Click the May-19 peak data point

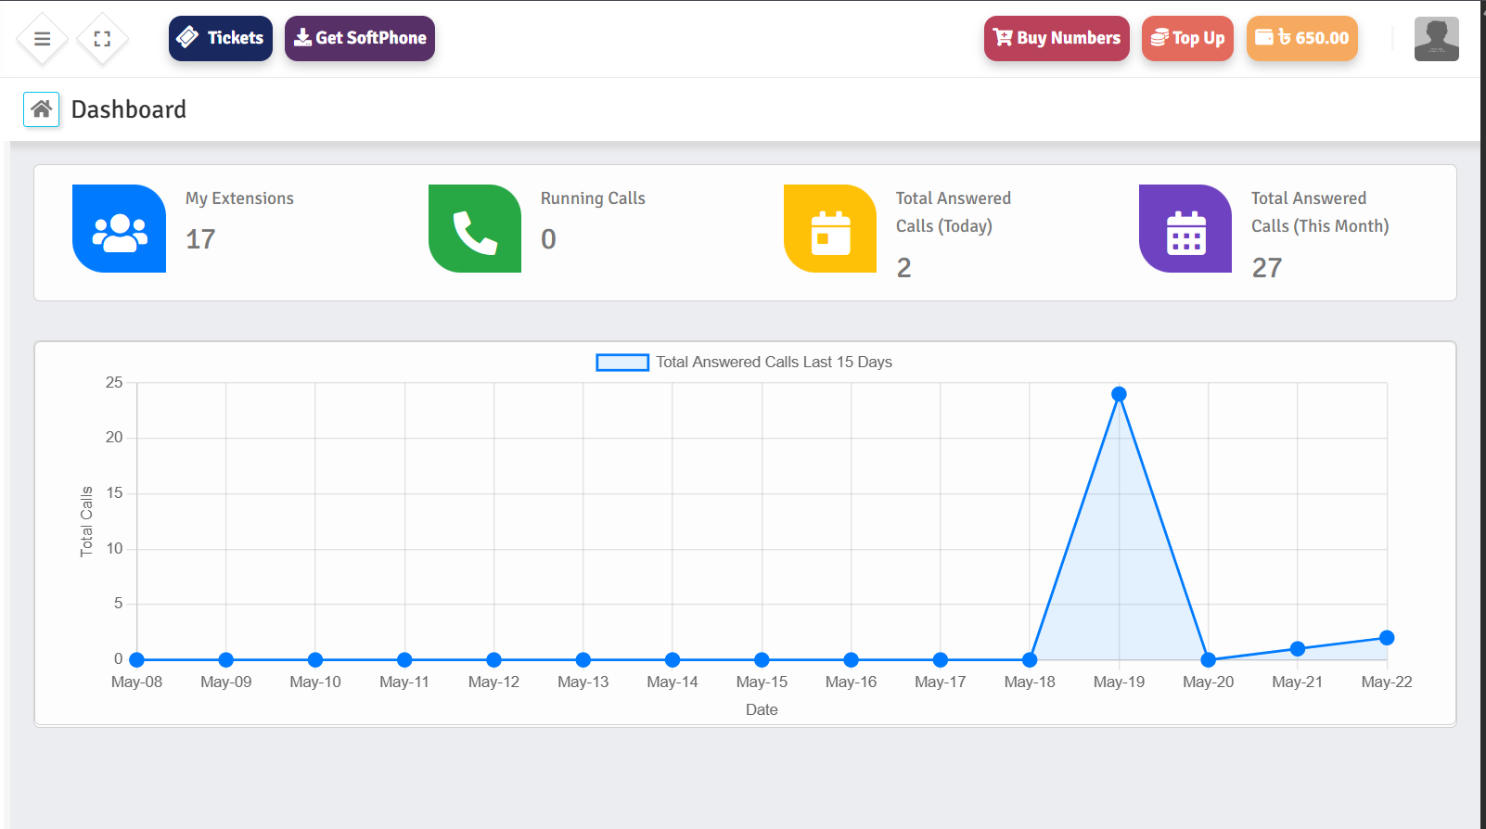point(1119,394)
